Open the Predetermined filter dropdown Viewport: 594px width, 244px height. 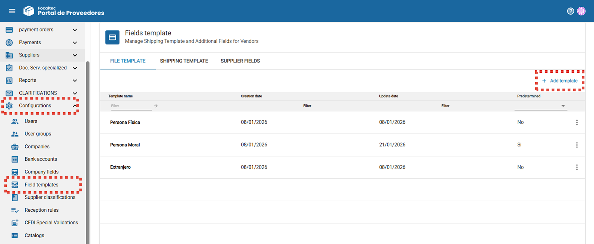tap(541, 106)
